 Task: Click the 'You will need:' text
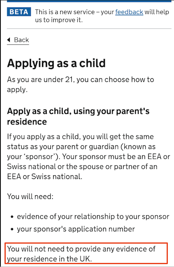(x=30, y=196)
